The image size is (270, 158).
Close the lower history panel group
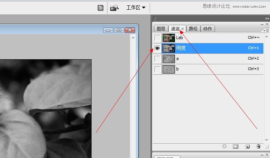click(267, 155)
